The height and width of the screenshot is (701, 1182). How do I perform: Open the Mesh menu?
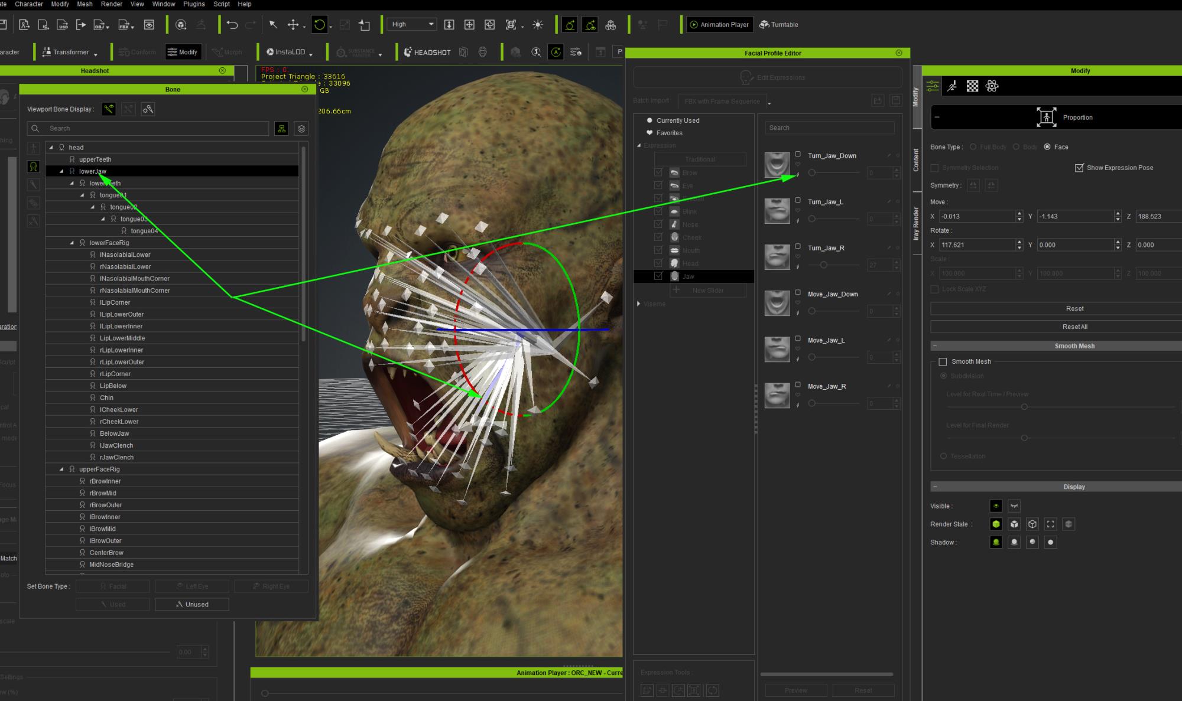pos(85,4)
